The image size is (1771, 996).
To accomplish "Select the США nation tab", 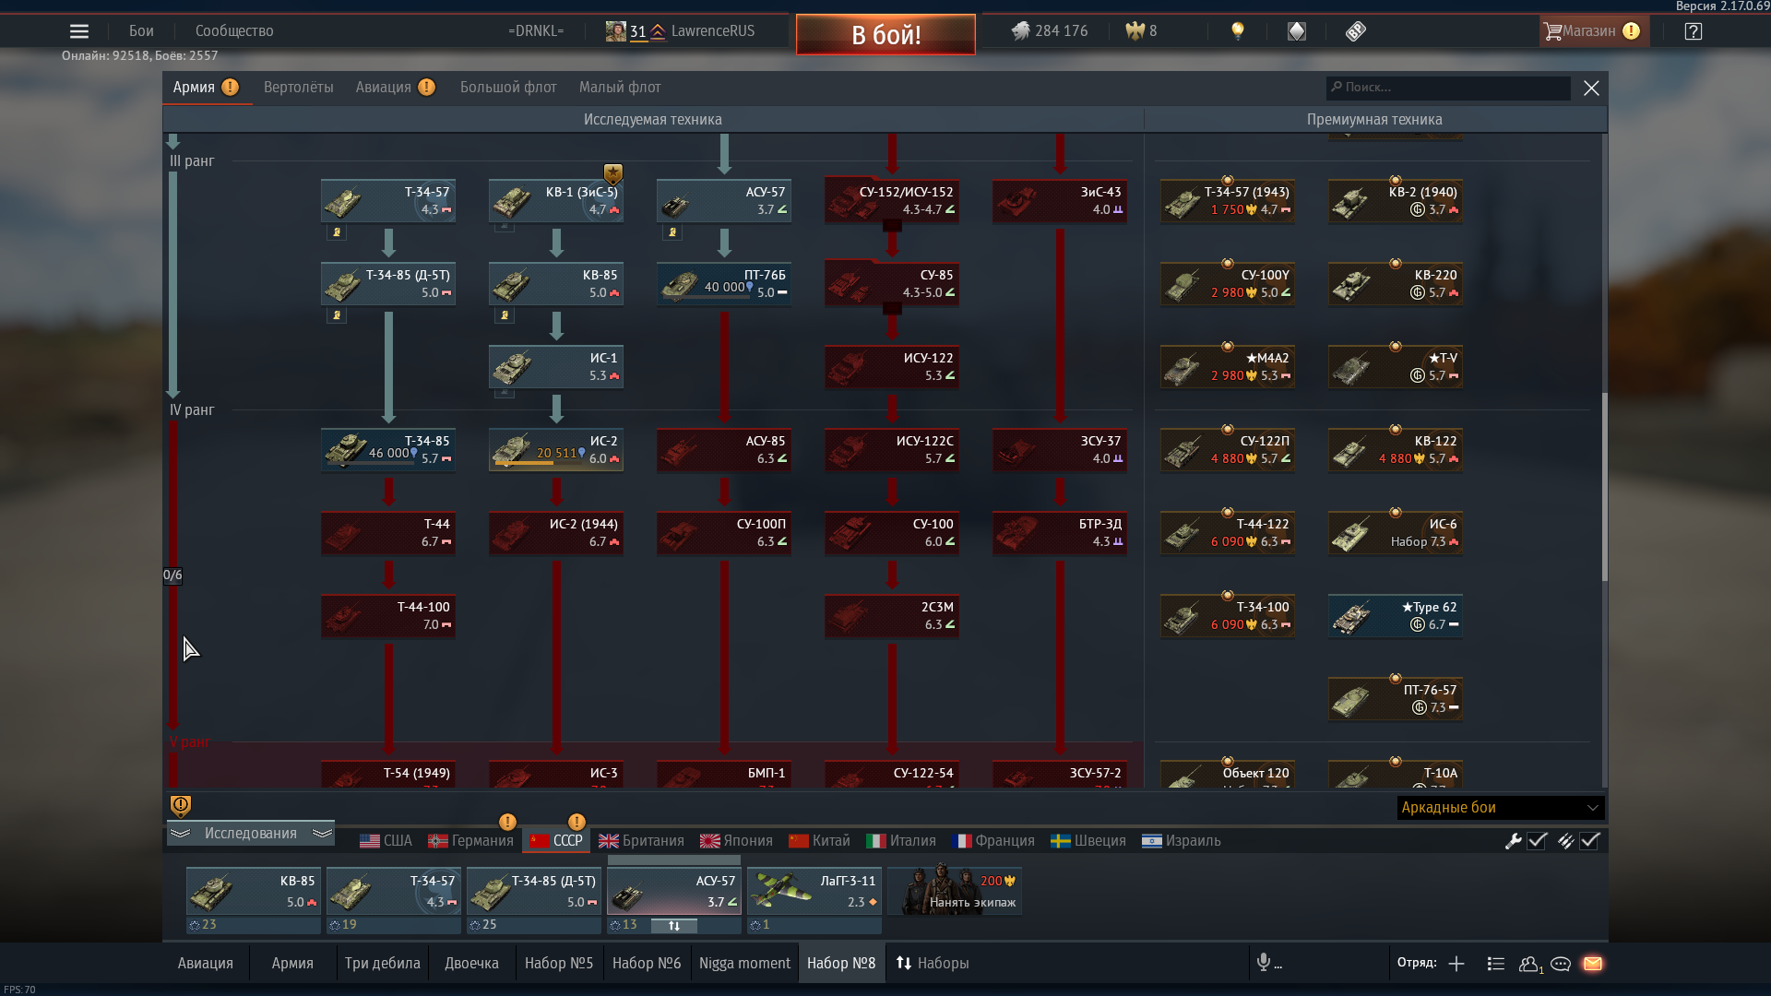I will coord(386,841).
